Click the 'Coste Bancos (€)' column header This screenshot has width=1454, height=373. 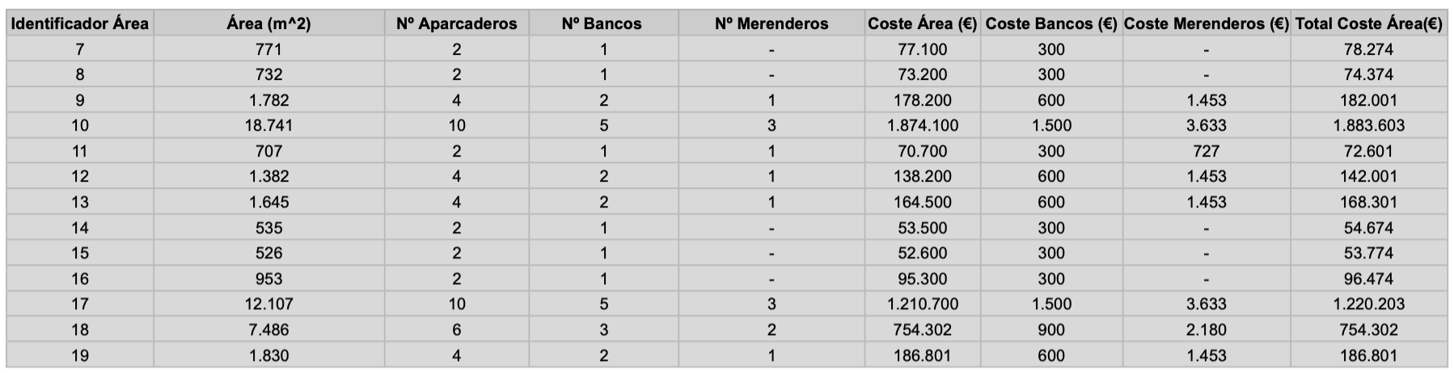click(1051, 23)
